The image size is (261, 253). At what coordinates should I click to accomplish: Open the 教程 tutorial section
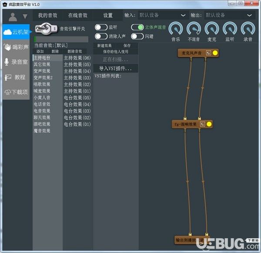(x=16, y=77)
